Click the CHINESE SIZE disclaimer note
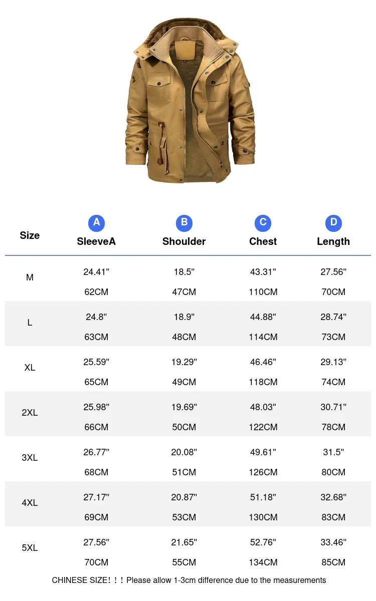 [x=189, y=580]
